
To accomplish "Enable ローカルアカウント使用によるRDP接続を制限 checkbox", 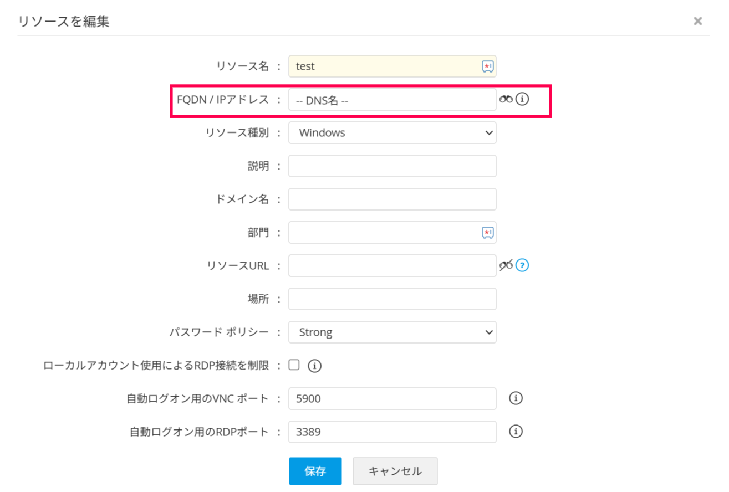I will coord(294,365).
